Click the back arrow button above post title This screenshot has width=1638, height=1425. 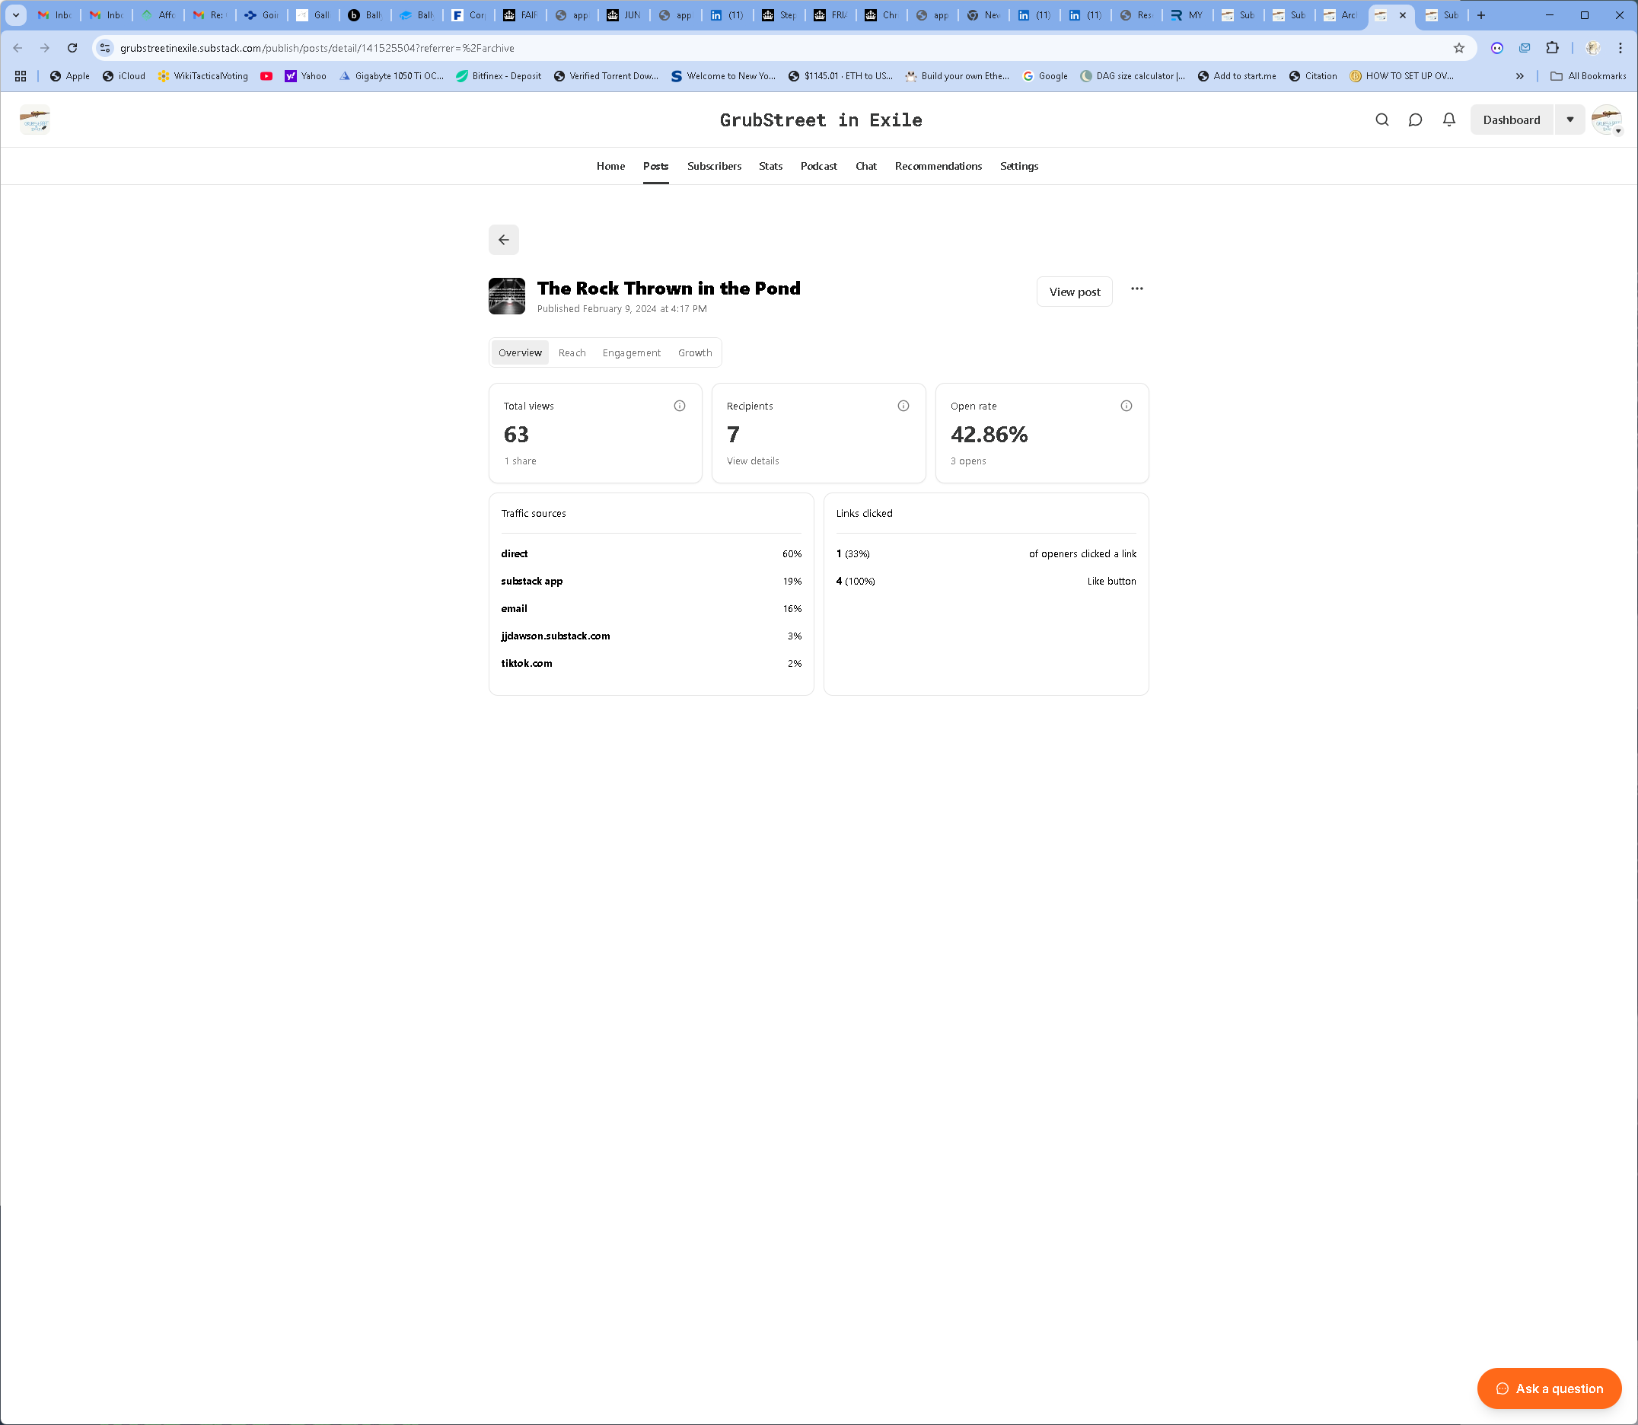(x=503, y=239)
